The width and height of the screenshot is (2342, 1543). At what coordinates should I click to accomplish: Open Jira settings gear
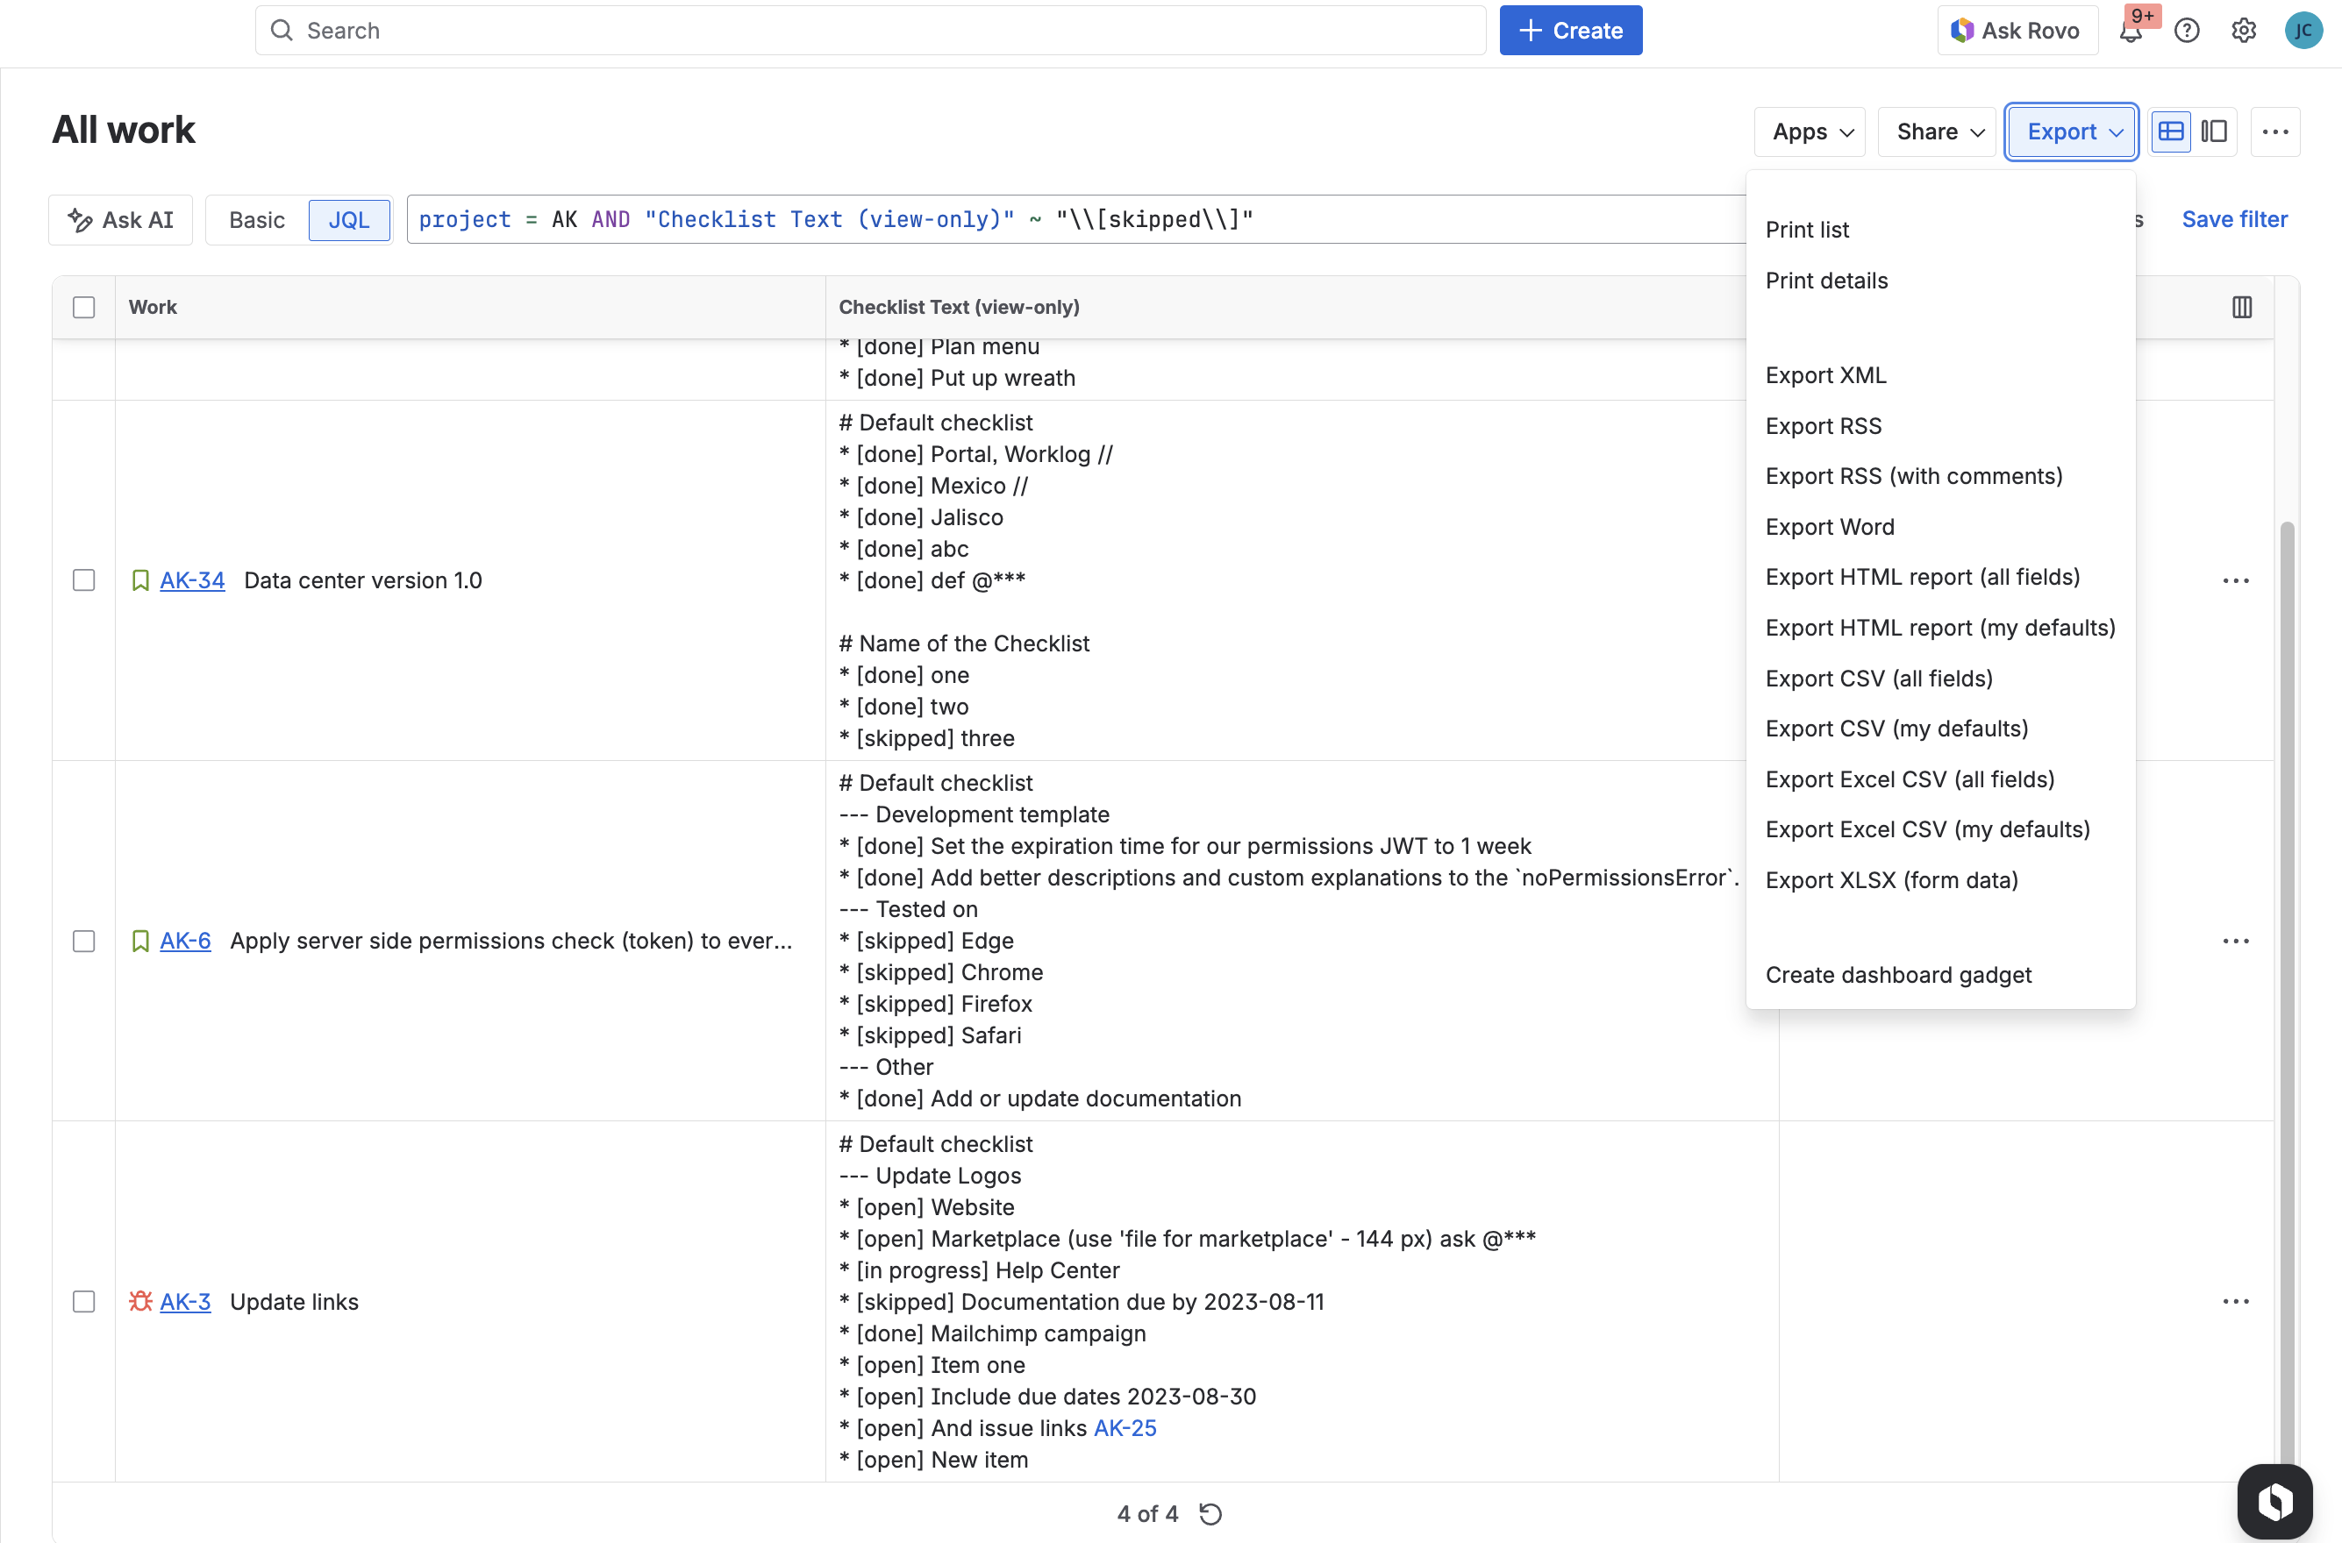click(x=2244, y=31)
